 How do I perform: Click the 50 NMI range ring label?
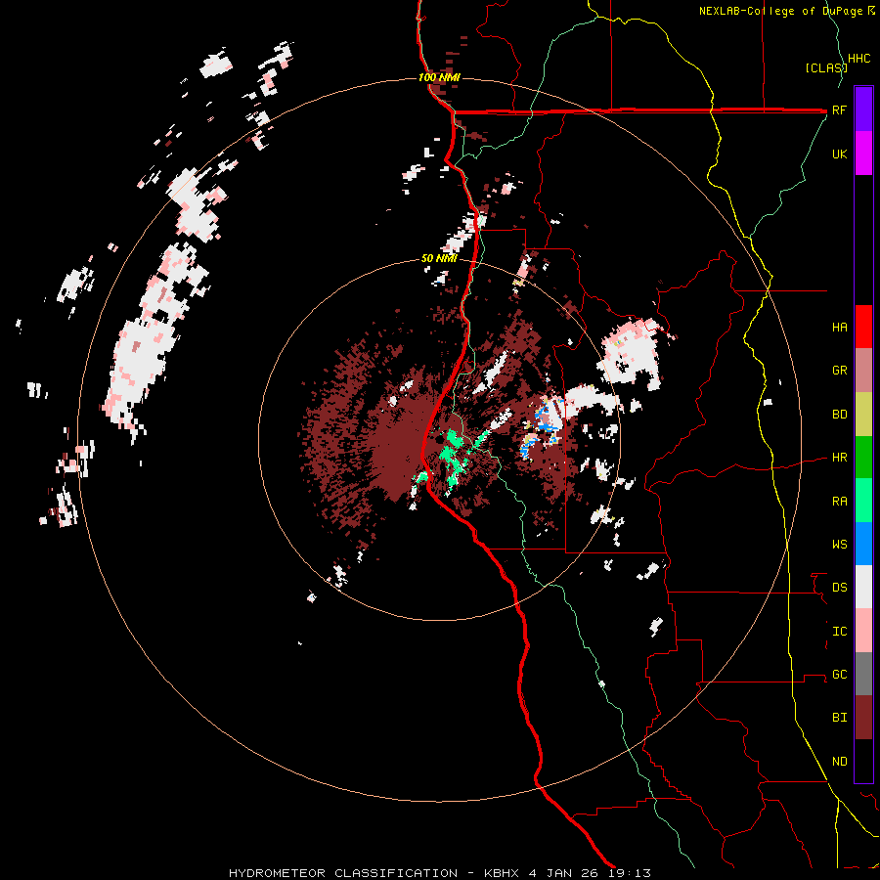[x=439, y=259]
